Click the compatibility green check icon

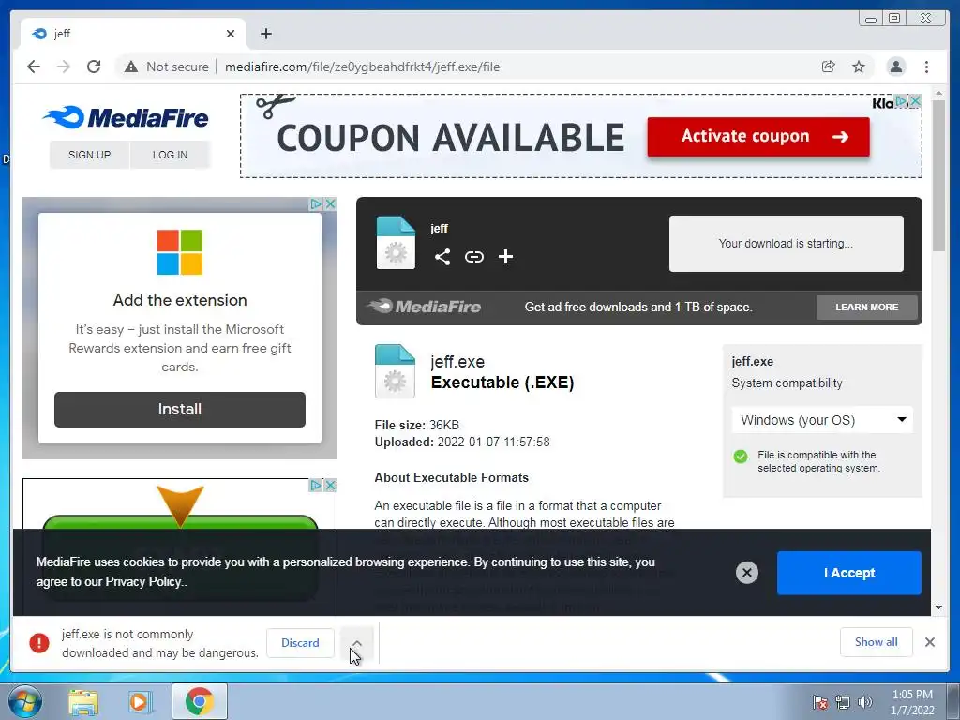coord(741,457)
